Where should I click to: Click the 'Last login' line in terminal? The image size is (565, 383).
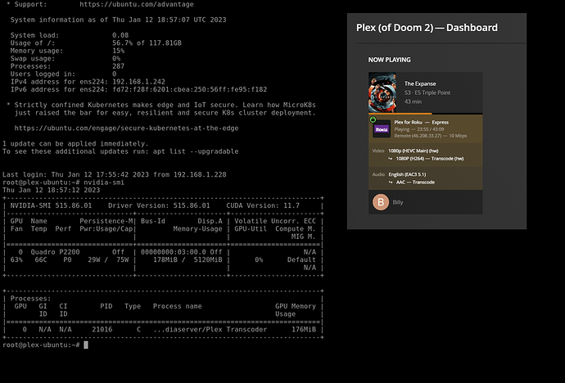pyautogui.click(x=114, y=174)
